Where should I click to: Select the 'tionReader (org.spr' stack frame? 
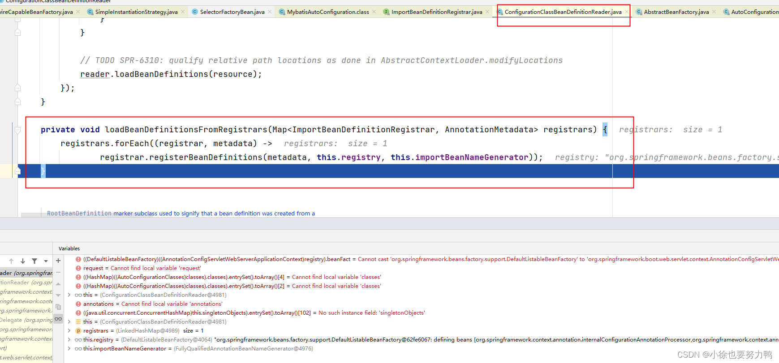pos(26,283)
